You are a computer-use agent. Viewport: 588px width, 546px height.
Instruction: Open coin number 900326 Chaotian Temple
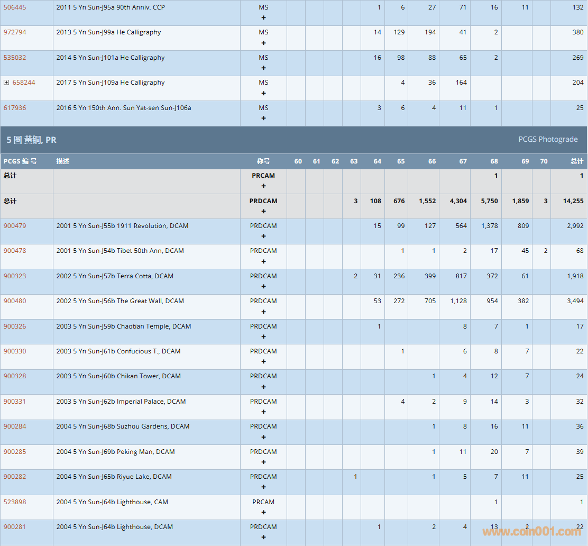(x=15, y=326)
